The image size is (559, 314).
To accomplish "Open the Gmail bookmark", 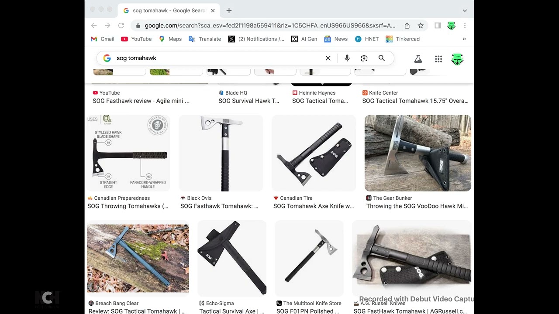I will tap(103, 39).
